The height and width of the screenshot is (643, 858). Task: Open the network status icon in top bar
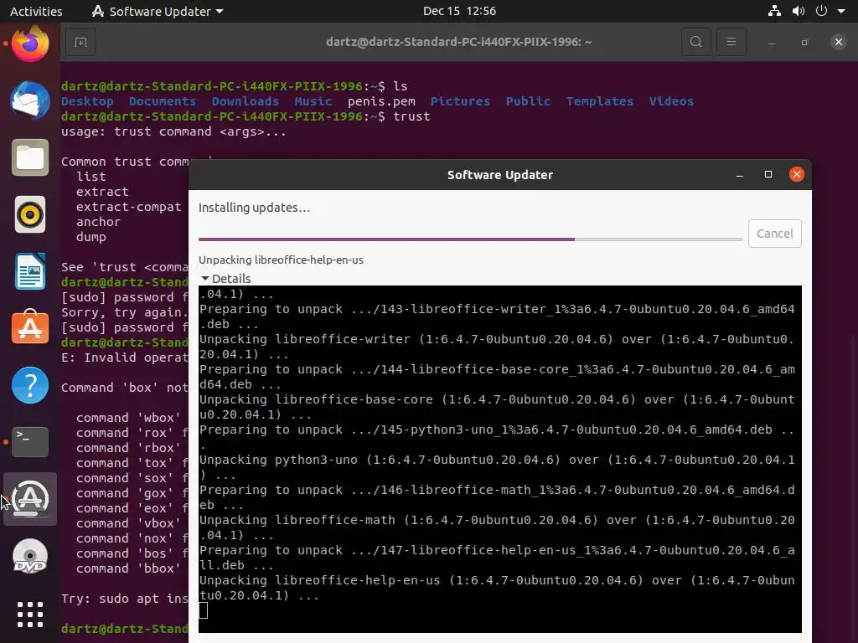click(x=774, y=11)
